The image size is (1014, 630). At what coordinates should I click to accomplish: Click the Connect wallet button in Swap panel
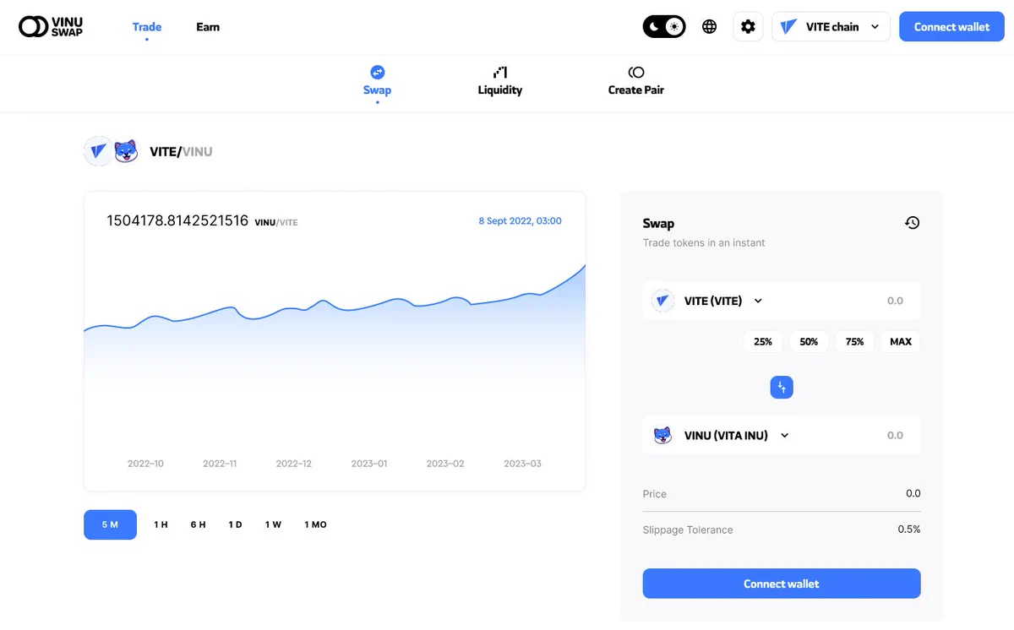pyautogui.click(x=782, y=584)
